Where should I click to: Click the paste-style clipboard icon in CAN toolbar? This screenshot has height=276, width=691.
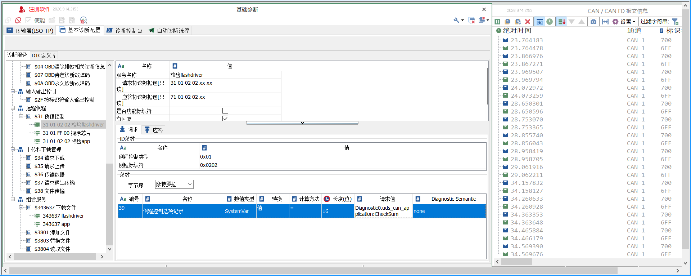(x=518, y=22)
